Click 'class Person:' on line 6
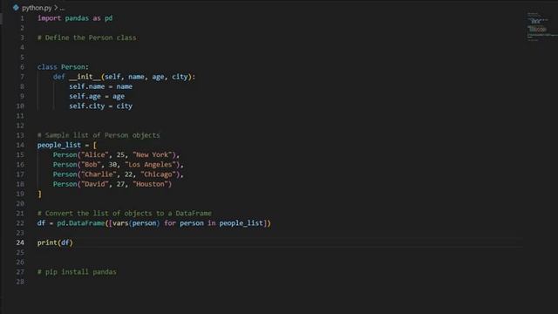558x314 pixels. pyautogui.click(x=63, y=67)
